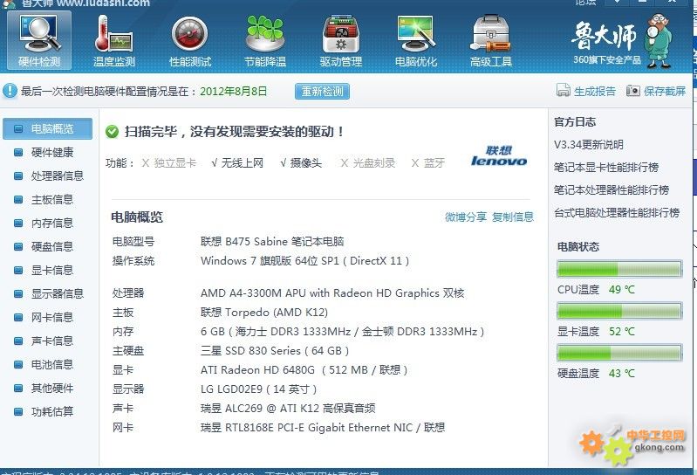697x475 pixels.
Task: Open 台式电脑处理器性能排行榜 link
Action: tap(617, 212)
